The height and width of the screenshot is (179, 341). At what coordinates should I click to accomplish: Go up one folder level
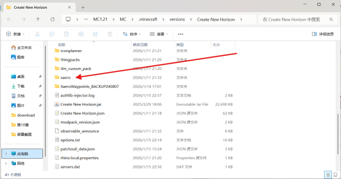tap(38, 19)
